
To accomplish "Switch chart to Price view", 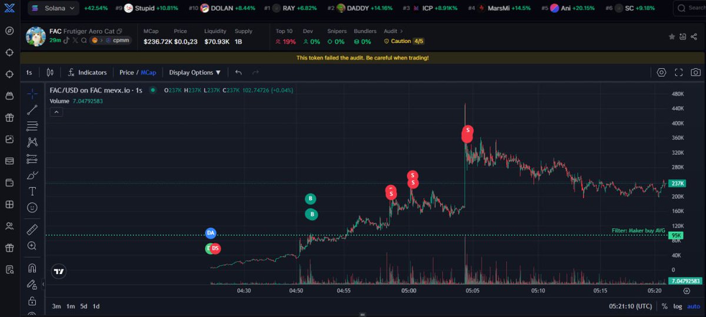I will coord(126,72).
